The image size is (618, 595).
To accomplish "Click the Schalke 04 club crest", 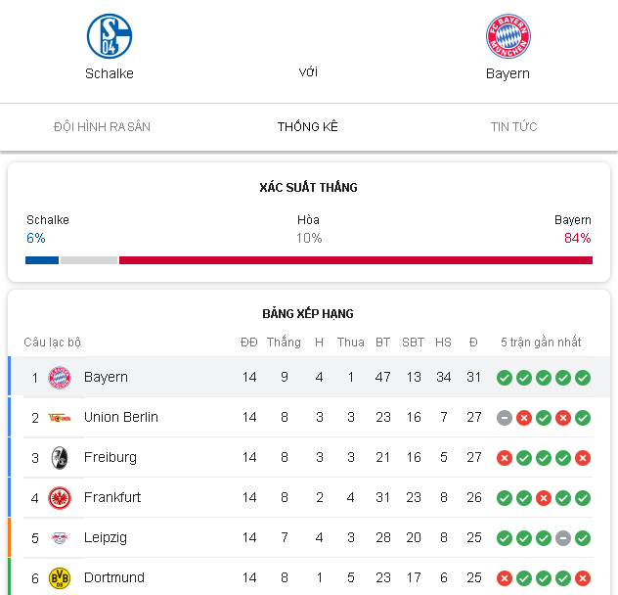I will [x=110, y=36].
